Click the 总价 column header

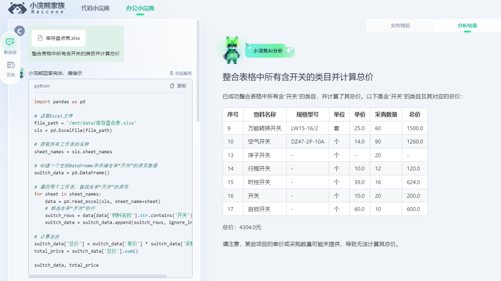coord(415,115)
